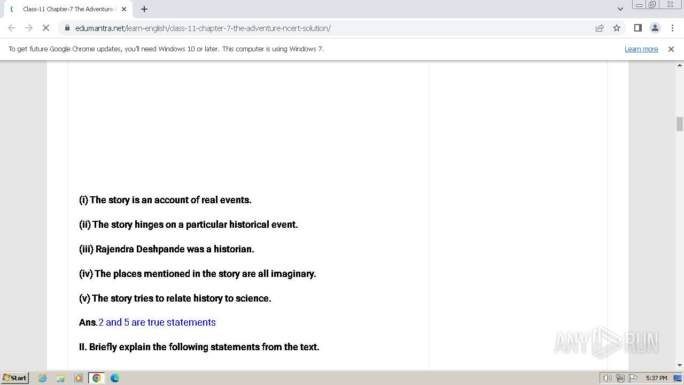Click statement (i) about real events
This screenshot has height=385, width=684.
pos(165,200)
